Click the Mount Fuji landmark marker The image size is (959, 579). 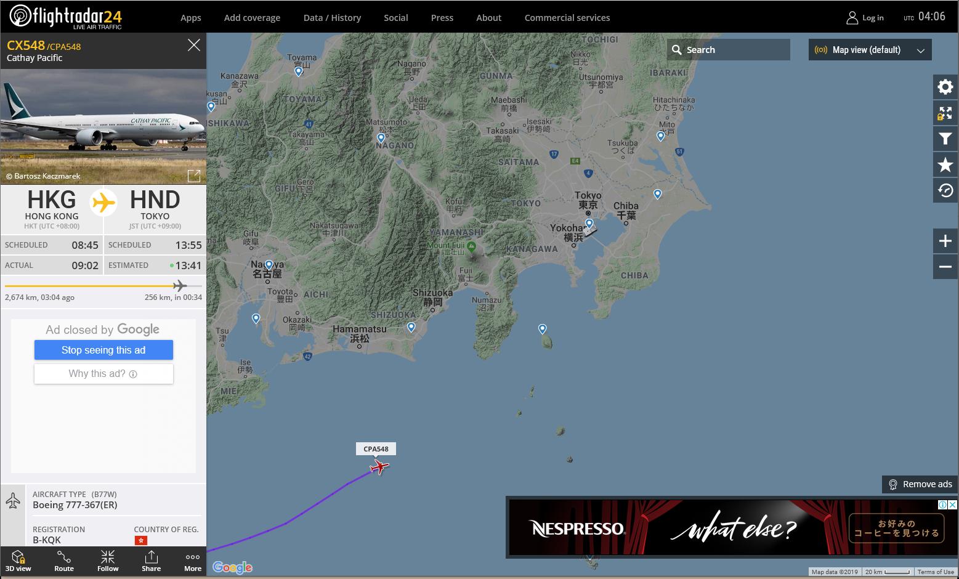point(472,247)
